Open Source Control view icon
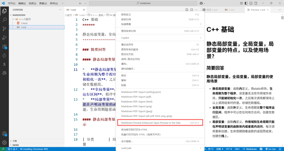284x151 pixels. [x=4, y=29]
